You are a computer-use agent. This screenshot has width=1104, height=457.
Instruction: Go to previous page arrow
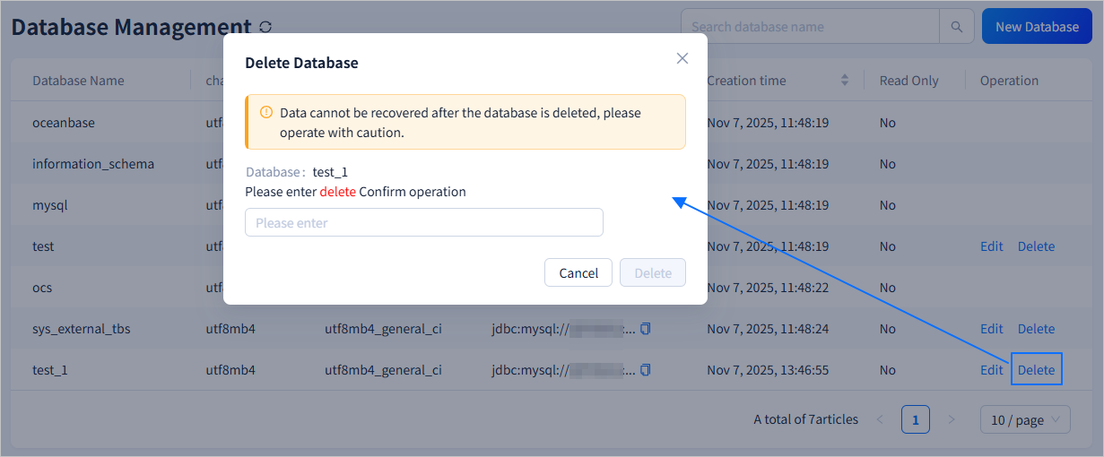tap(880, 419)
